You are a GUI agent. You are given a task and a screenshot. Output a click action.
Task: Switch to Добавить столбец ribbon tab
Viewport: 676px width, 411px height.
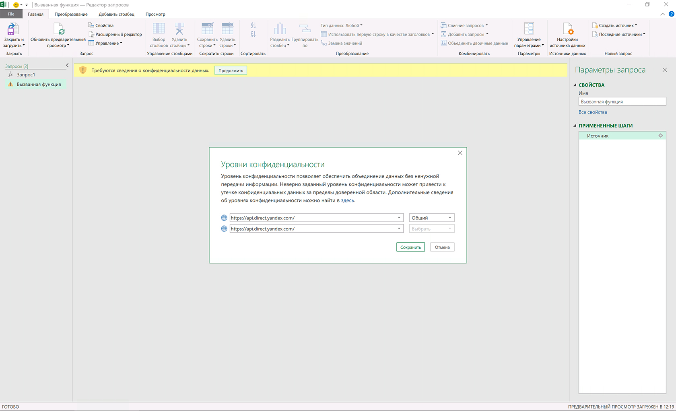[x=117, y=14]
